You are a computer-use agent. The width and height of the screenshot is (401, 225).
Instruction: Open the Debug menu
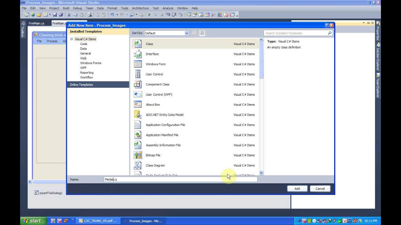(x=77, y=8)
